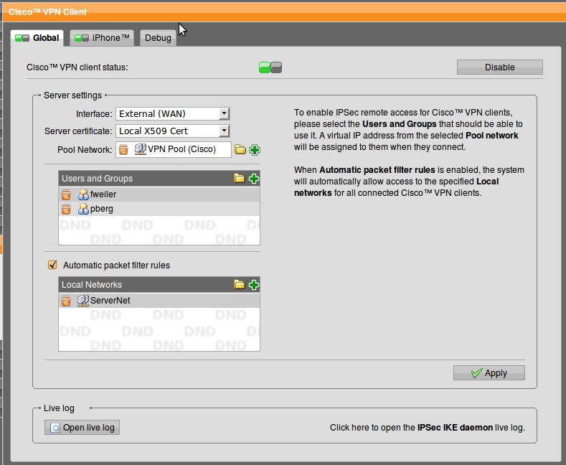Click green plus next to Pool Network
This screenshot has width=566, height=465.
coord(255,150)
